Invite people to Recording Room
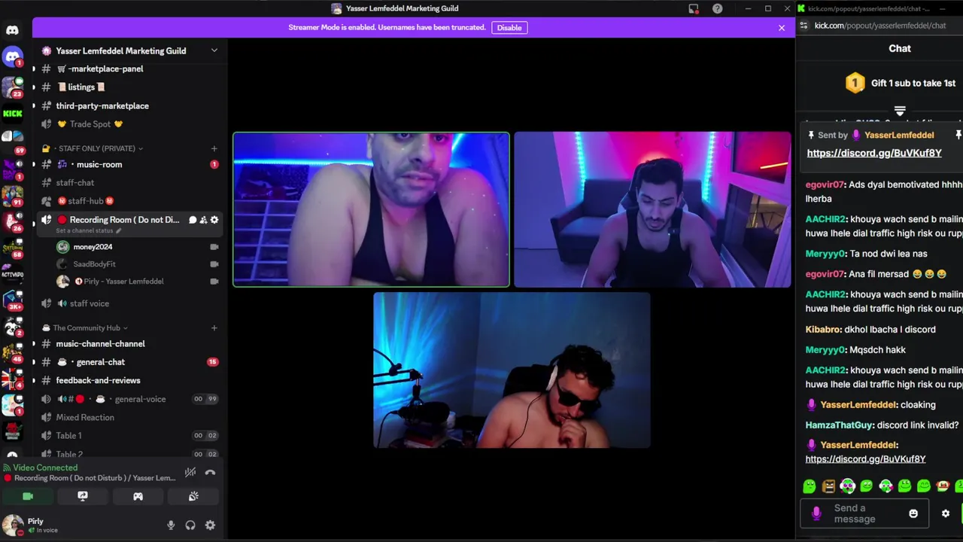 [203, 220]
